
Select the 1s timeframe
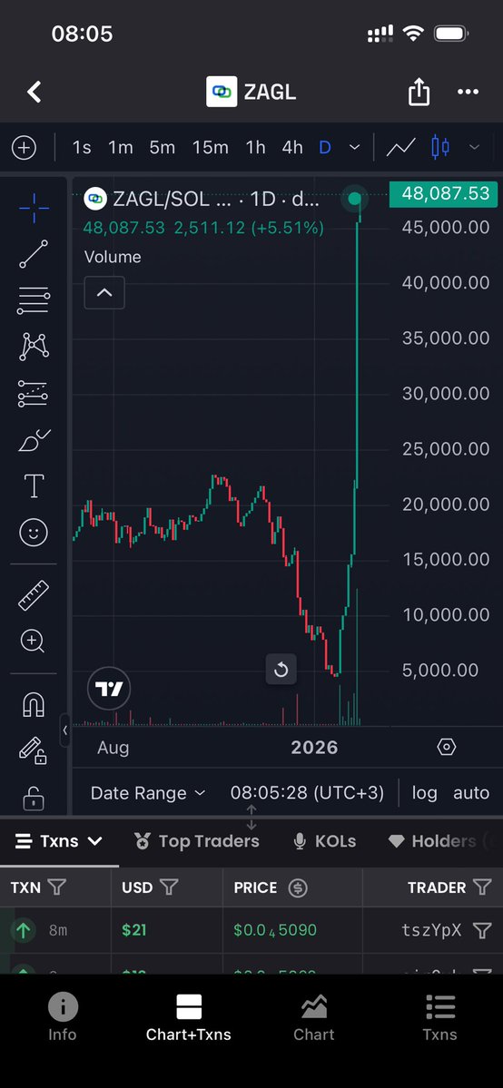pyautogui.click(x=82, y=147)
